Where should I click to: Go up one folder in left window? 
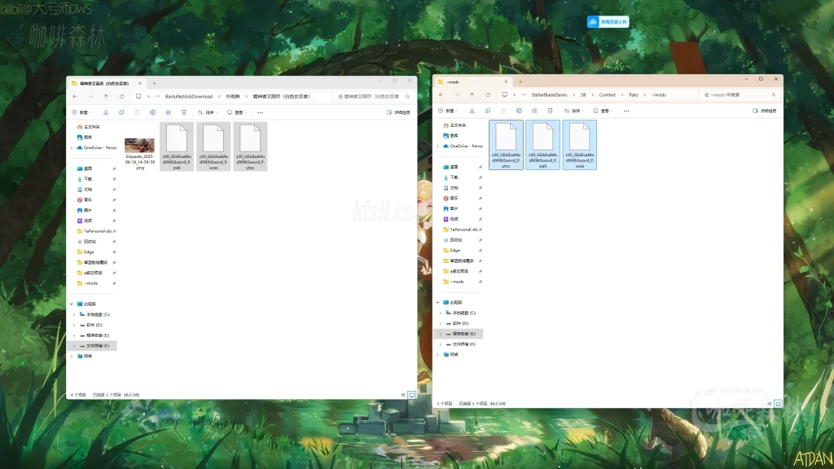point(106,97)
